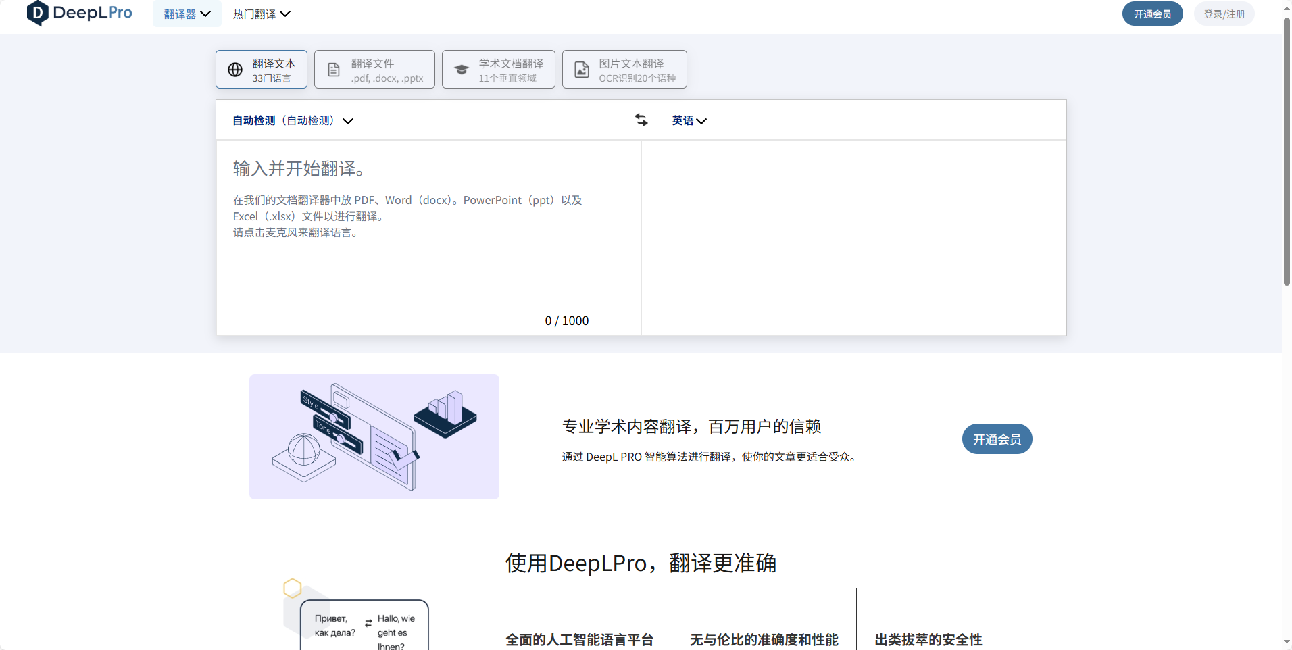
Task: Click the 全面的人工智能语言平台 heading
Action: coord(580,639)
